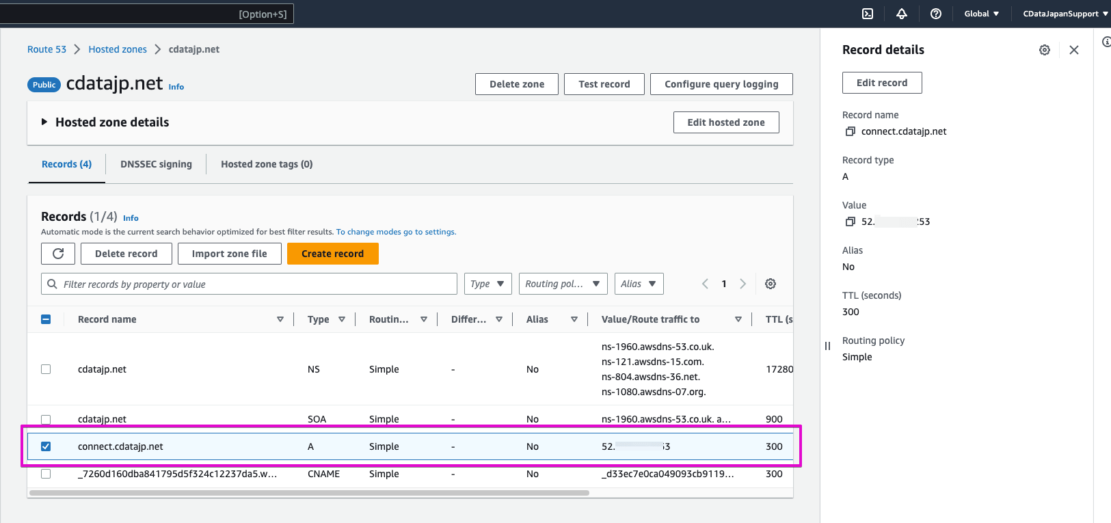
Task: Click the Import zone file button
Action: (x=230, y=254)
